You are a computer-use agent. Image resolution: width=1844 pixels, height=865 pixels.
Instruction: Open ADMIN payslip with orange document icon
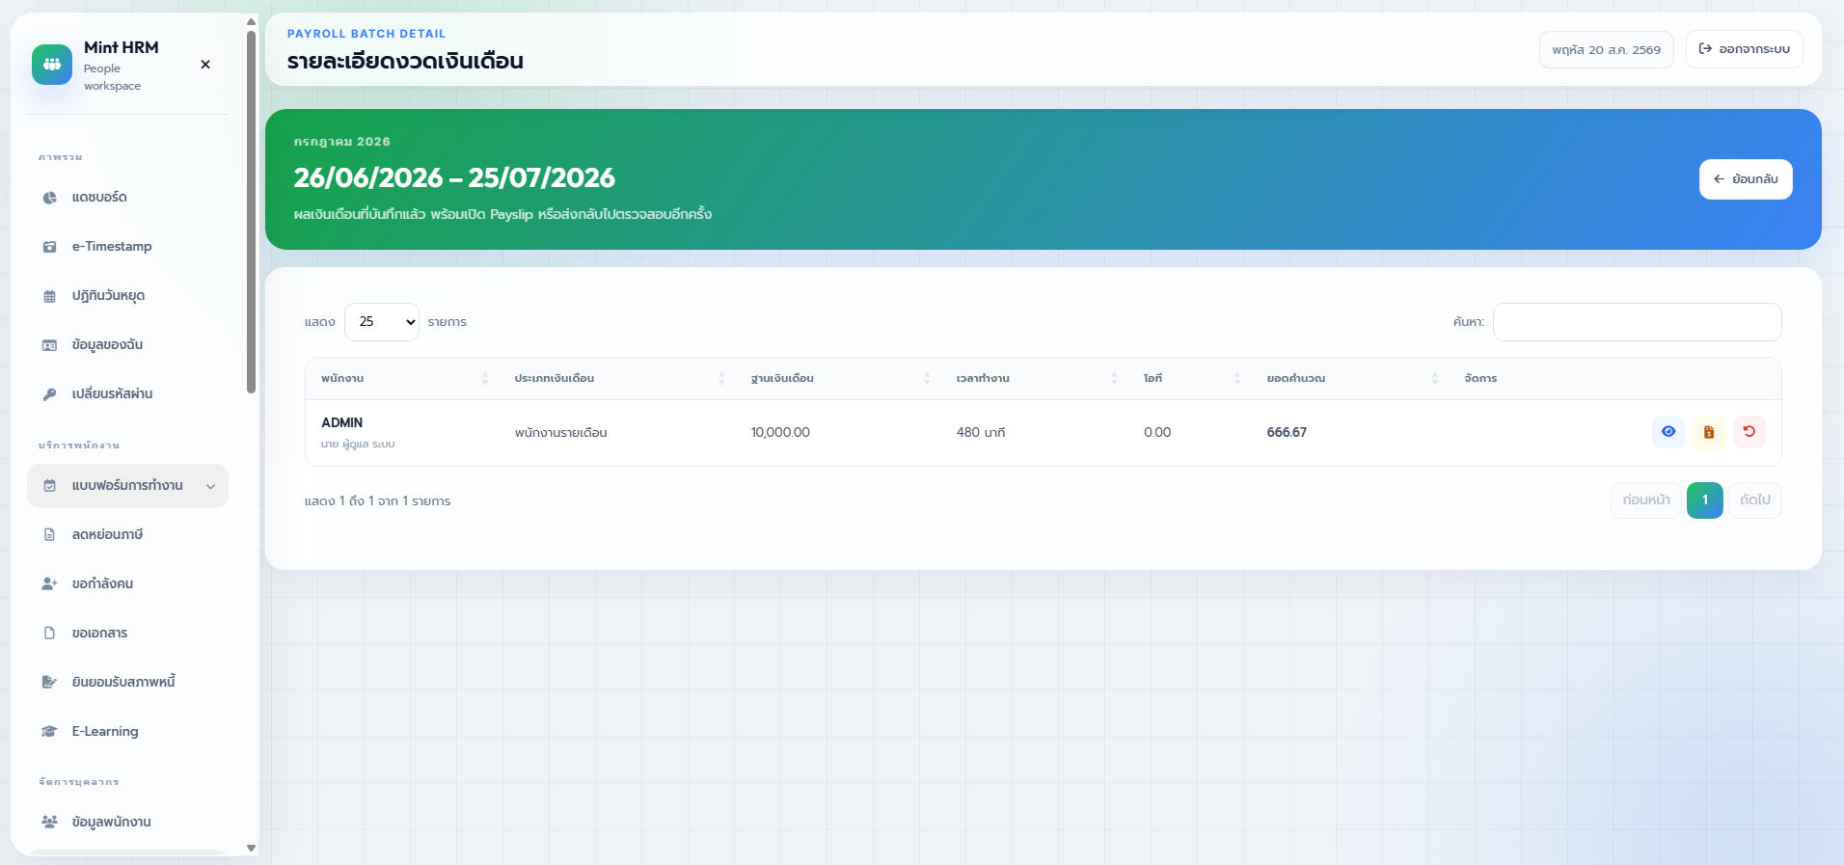pos(1709,432)
